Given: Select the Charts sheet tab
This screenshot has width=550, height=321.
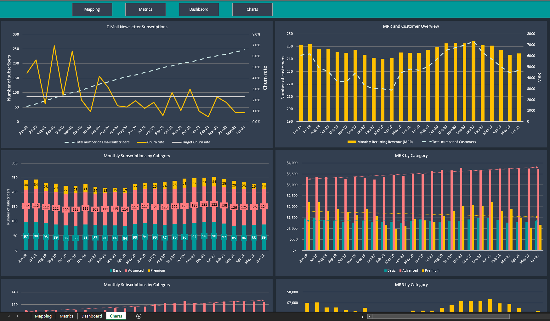Looking at the screenshot, I should click(x=116, y=316).
